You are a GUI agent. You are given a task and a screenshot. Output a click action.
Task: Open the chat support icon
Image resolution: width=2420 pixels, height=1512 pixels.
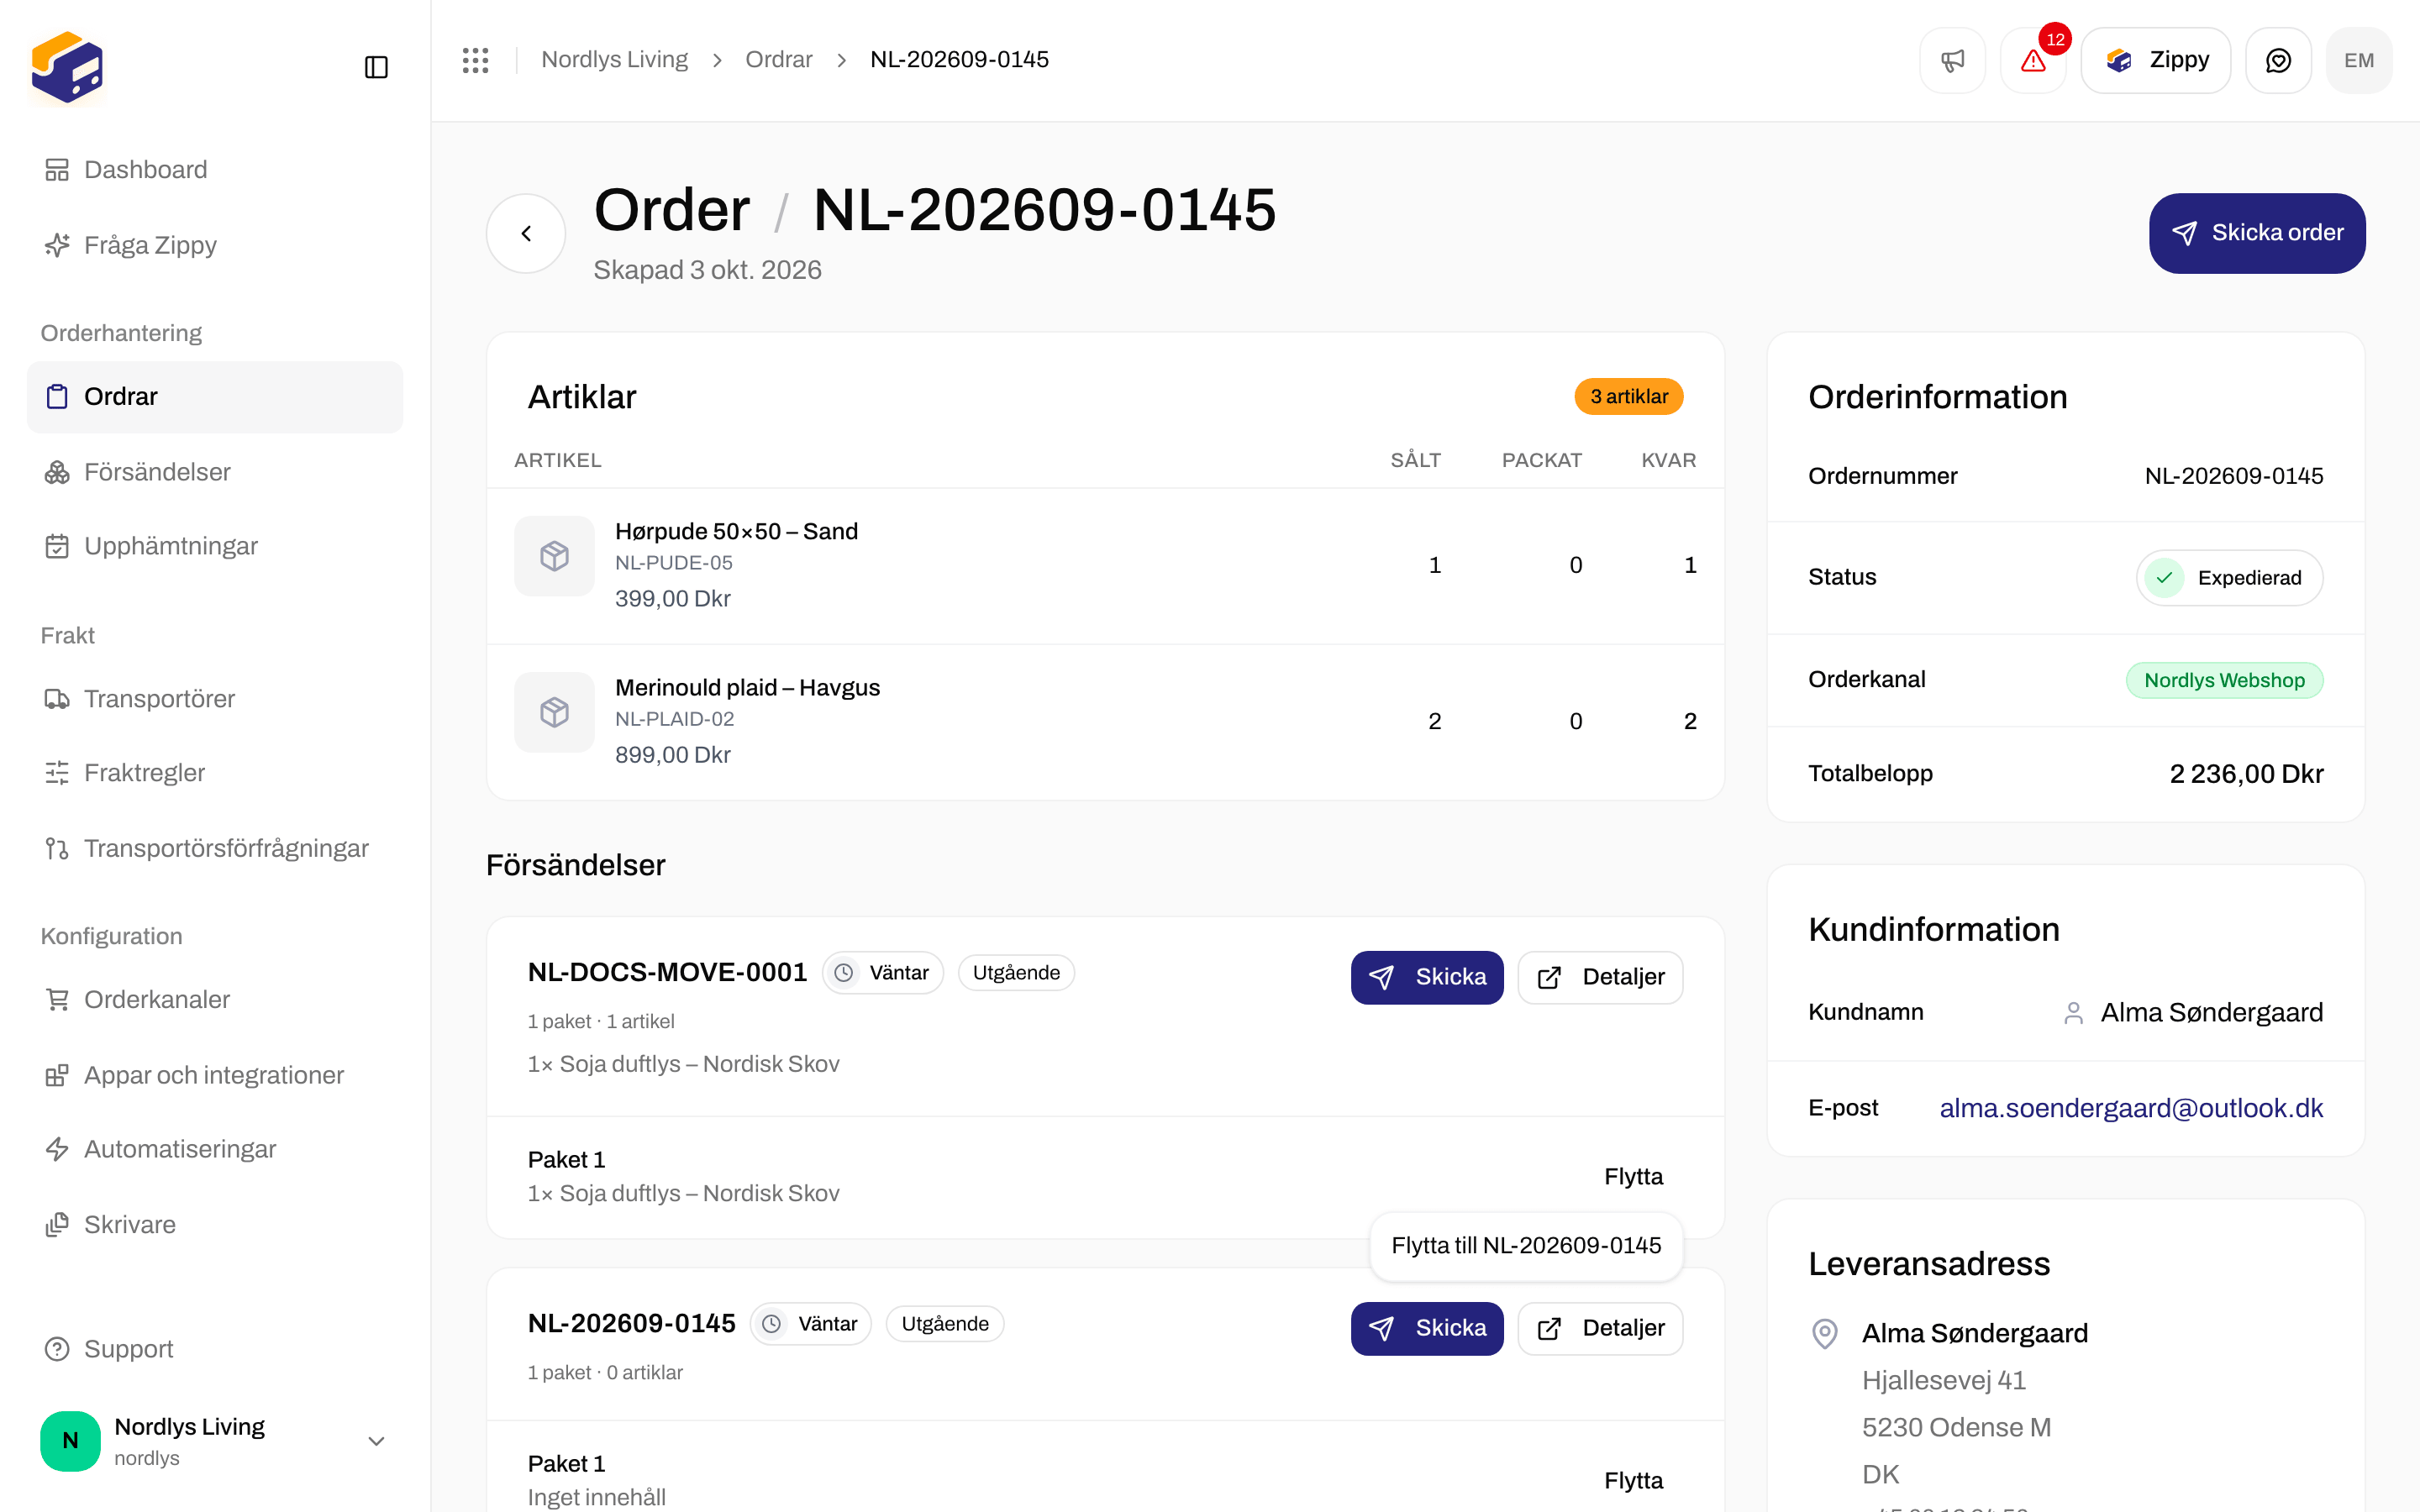pos(2278,60)
